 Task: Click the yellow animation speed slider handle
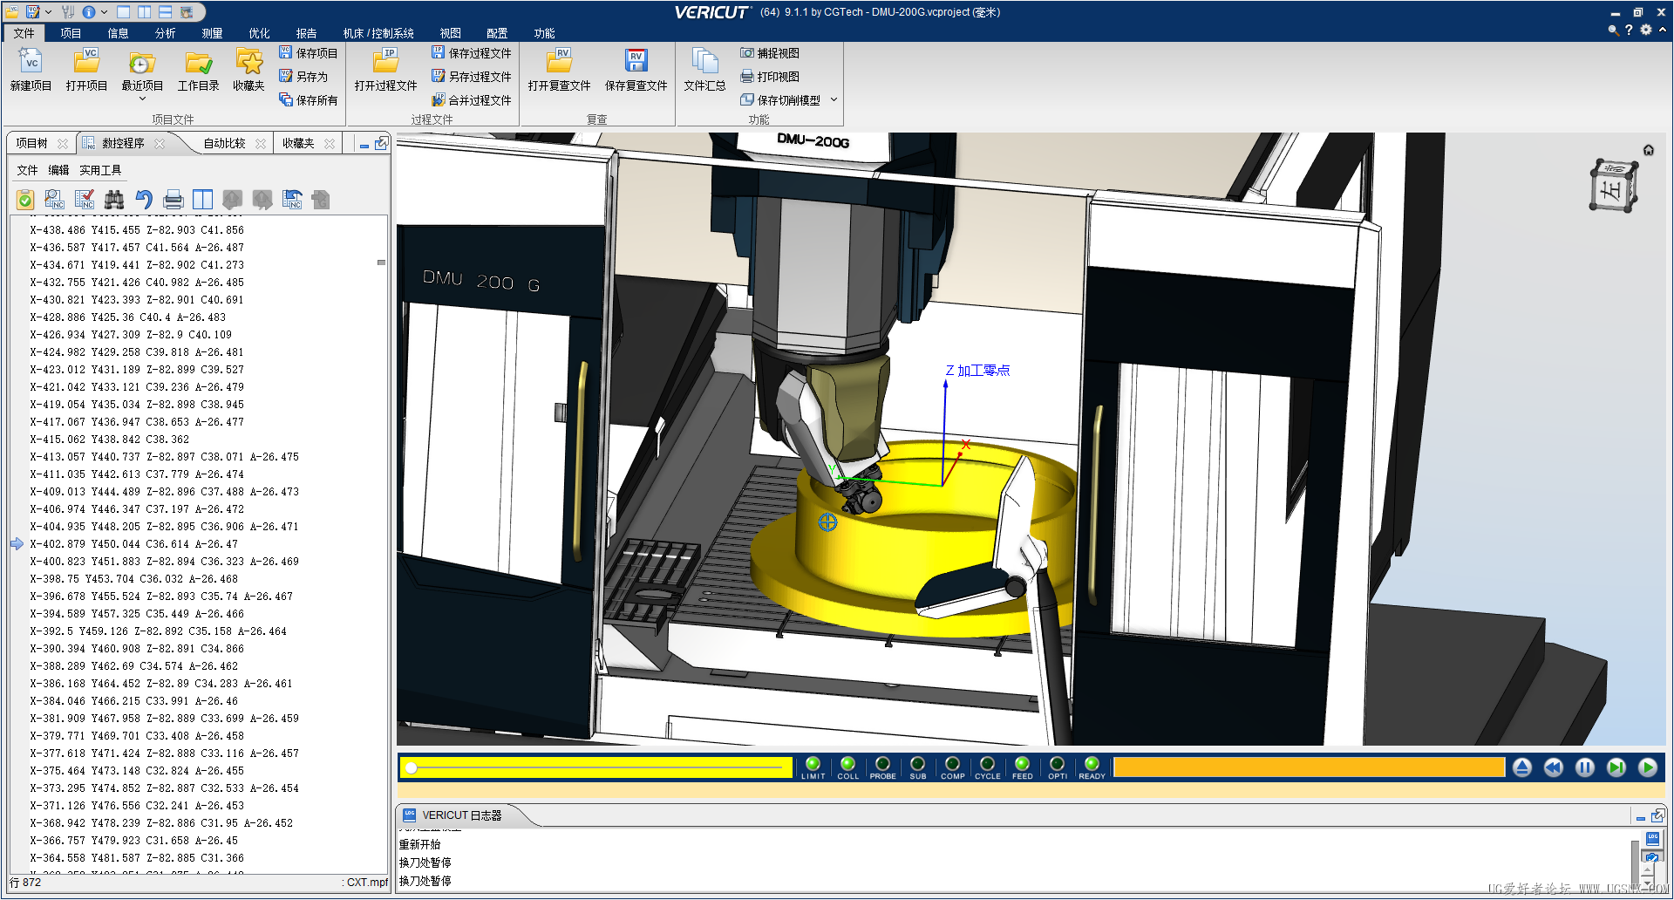pos(412,767)
